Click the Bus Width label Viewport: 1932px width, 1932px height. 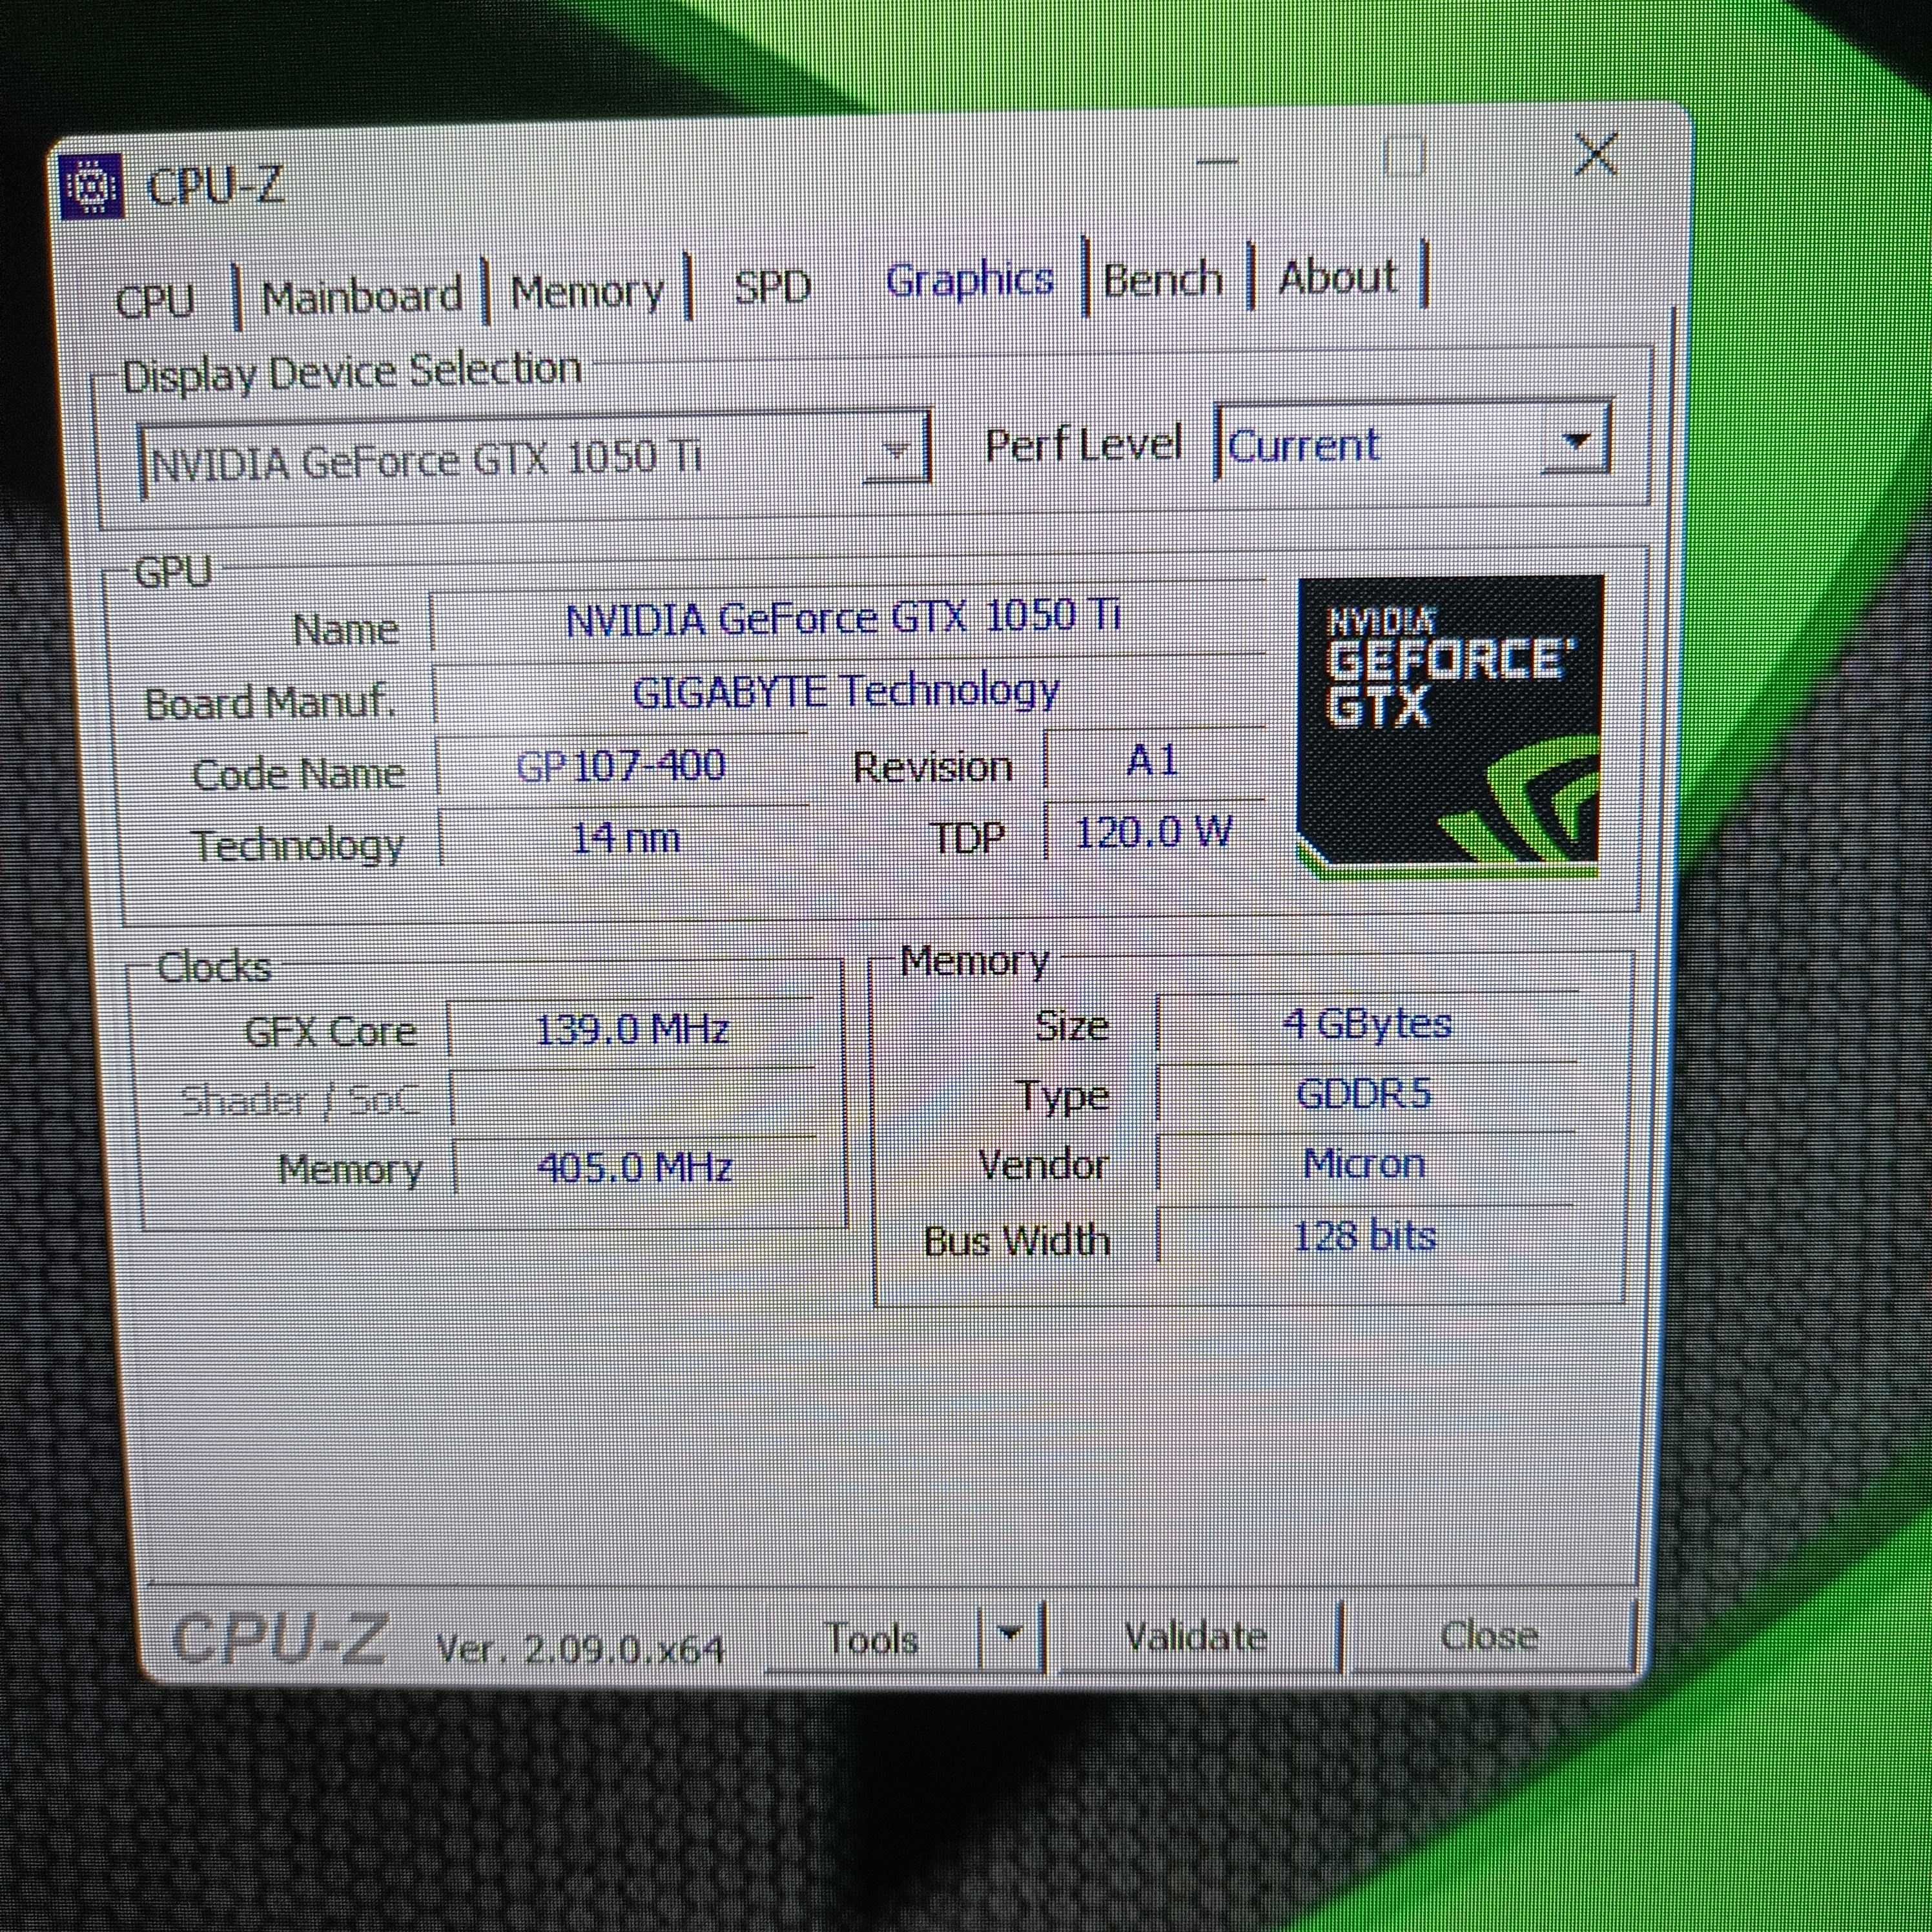click(x=1017, y=1241)
